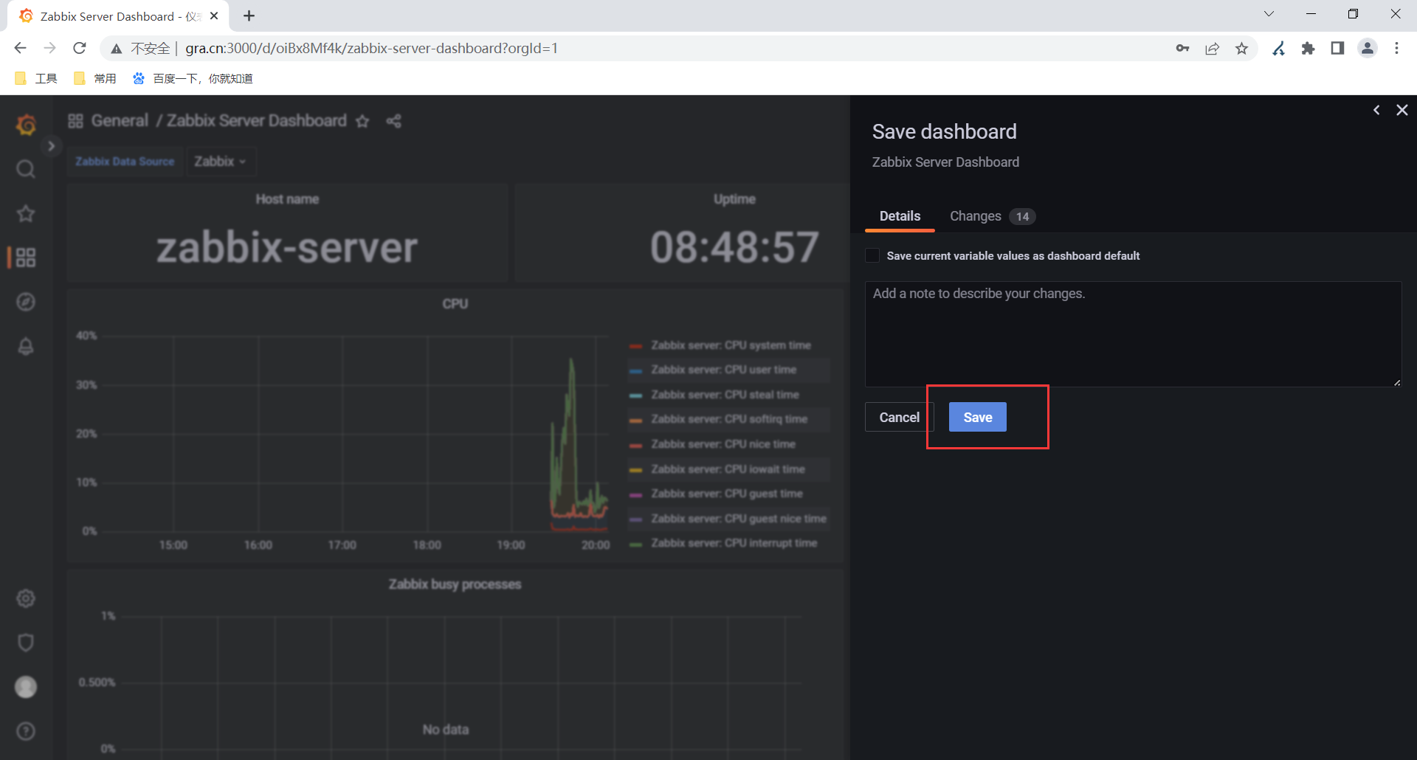The width and height of the screenshot is (1417, 760).
Task: Open the Chrome three-dot menu
Action: pos(1396,48)
